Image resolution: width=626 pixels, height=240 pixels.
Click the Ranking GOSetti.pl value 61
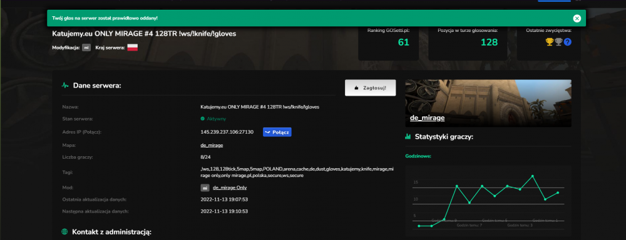[x=404, y=42]
